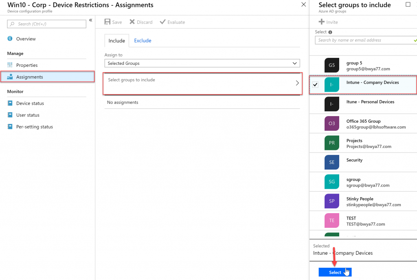Uncheck the Intune - Company Devices checkbox
Image resolution: width=417 pixels, height=280 pixels.
click(316, 85)
